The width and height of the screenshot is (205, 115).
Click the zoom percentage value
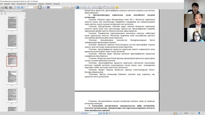pos(186,113)
